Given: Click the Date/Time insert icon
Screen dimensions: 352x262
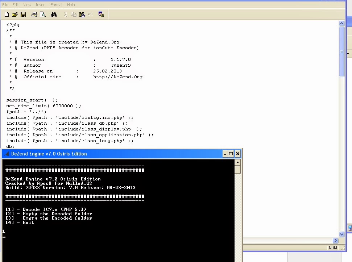Looking at the screenshot, I should pyautogui.click(x=101, y=14).
